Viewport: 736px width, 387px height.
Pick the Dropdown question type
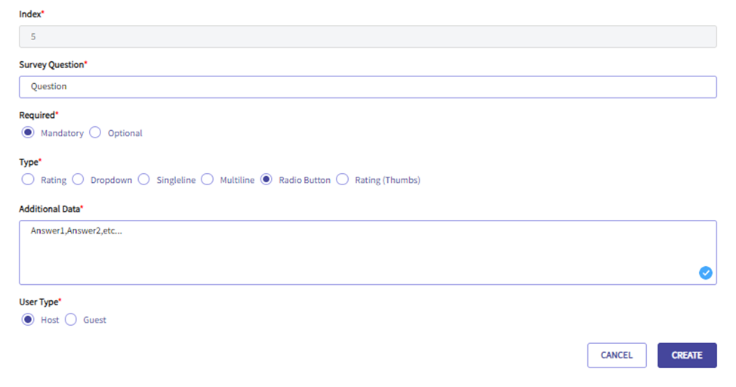(78, 180)
